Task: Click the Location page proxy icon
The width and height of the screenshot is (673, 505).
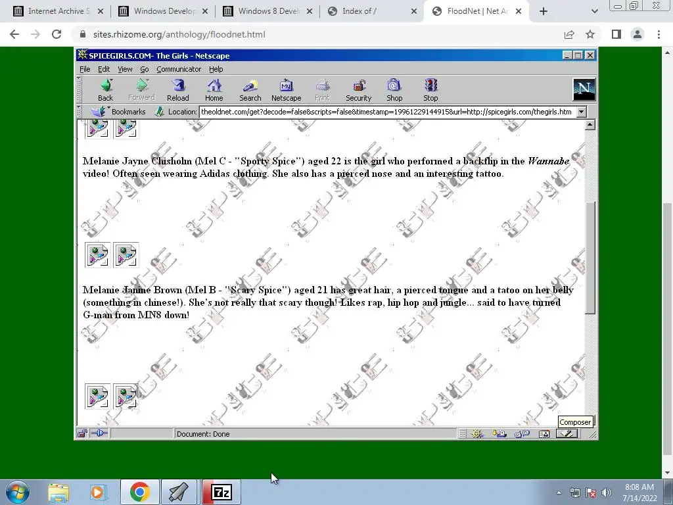Action: click(160, 112)
